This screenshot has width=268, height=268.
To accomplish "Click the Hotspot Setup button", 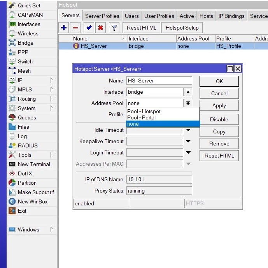I will [x=182, y=28].
